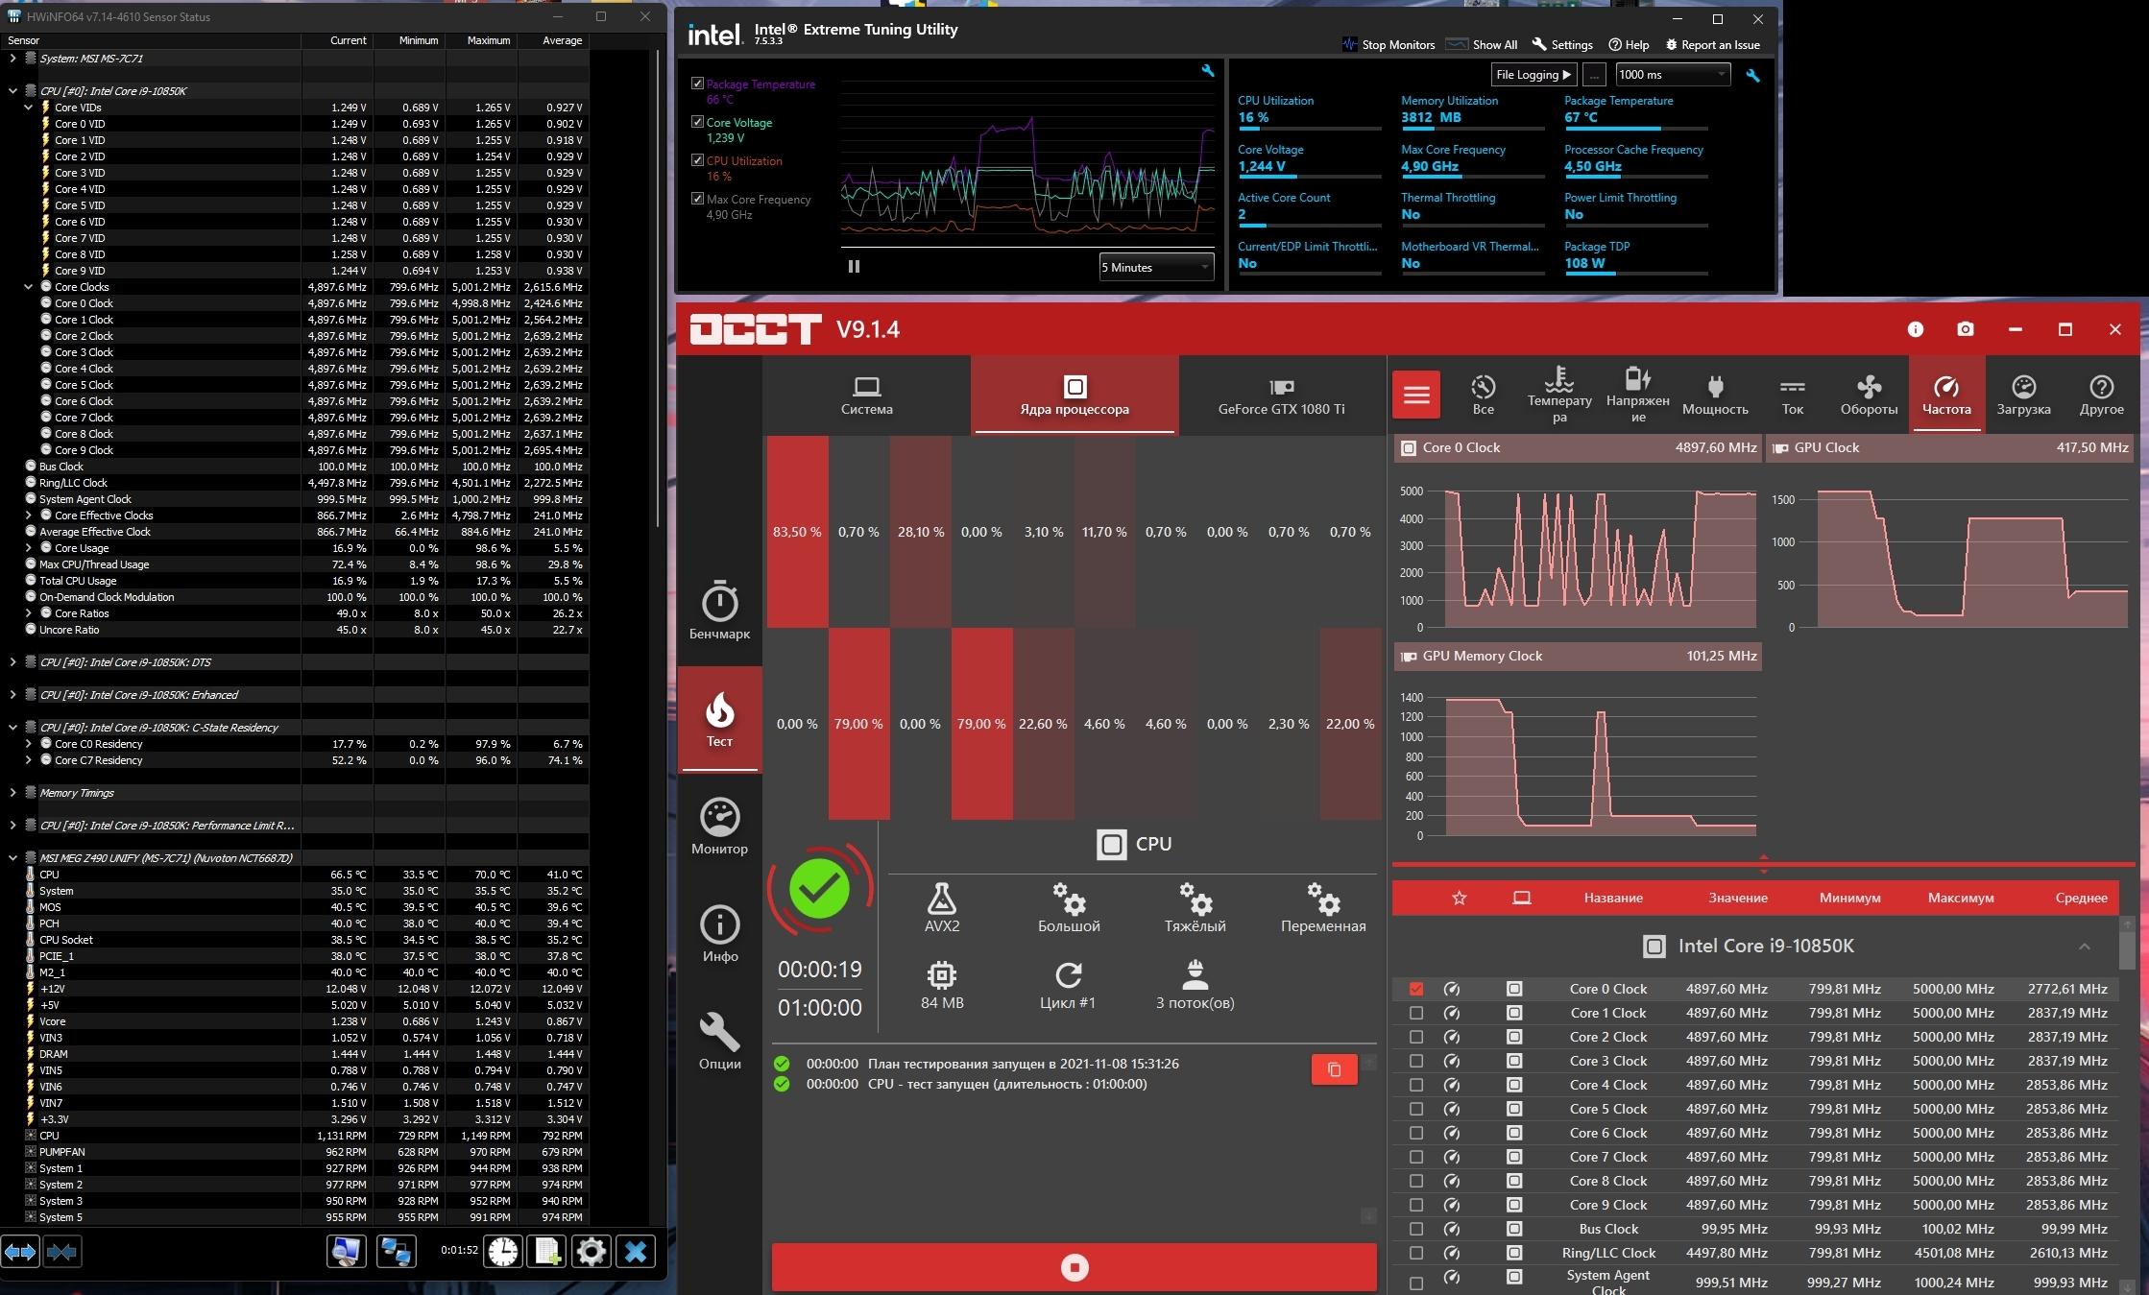The height and width of the screenshot is (1295, 2149).
Task: Toggle the Core Voltage graph checkbox
Action: 697,122
